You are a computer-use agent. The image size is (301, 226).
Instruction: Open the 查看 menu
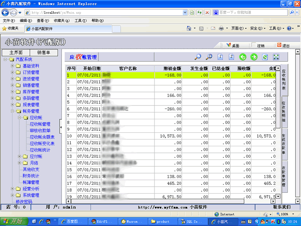[x=43, y=21]
